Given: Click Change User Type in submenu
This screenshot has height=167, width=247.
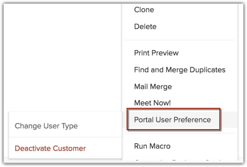Looking at the screenshot, I should click(x=46, y=126).
